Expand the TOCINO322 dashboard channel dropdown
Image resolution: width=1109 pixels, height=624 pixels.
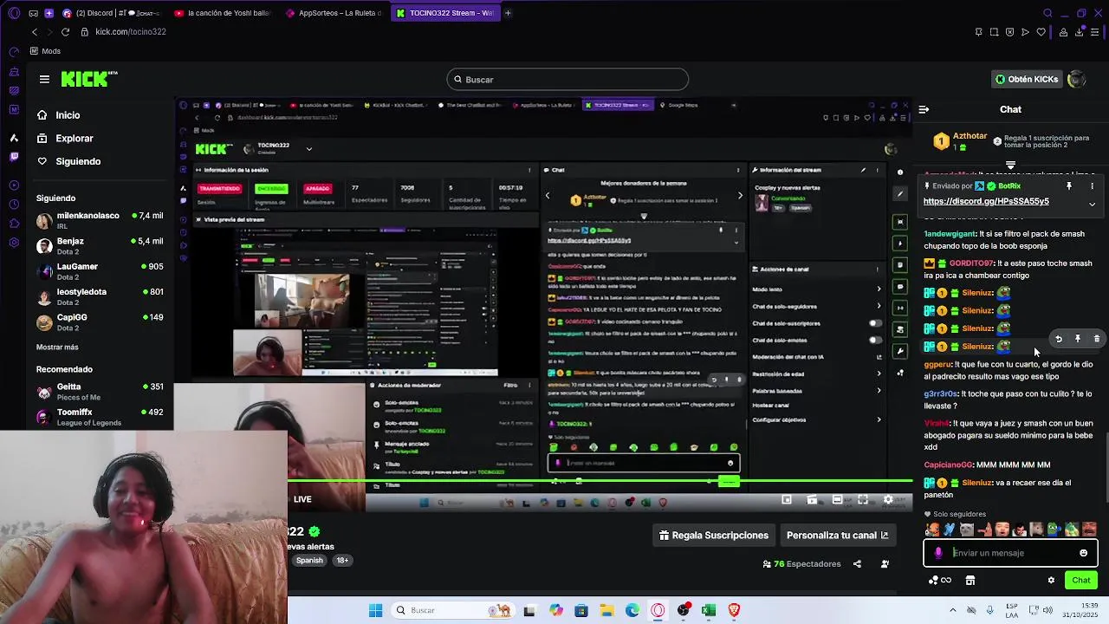pos(308,149)
